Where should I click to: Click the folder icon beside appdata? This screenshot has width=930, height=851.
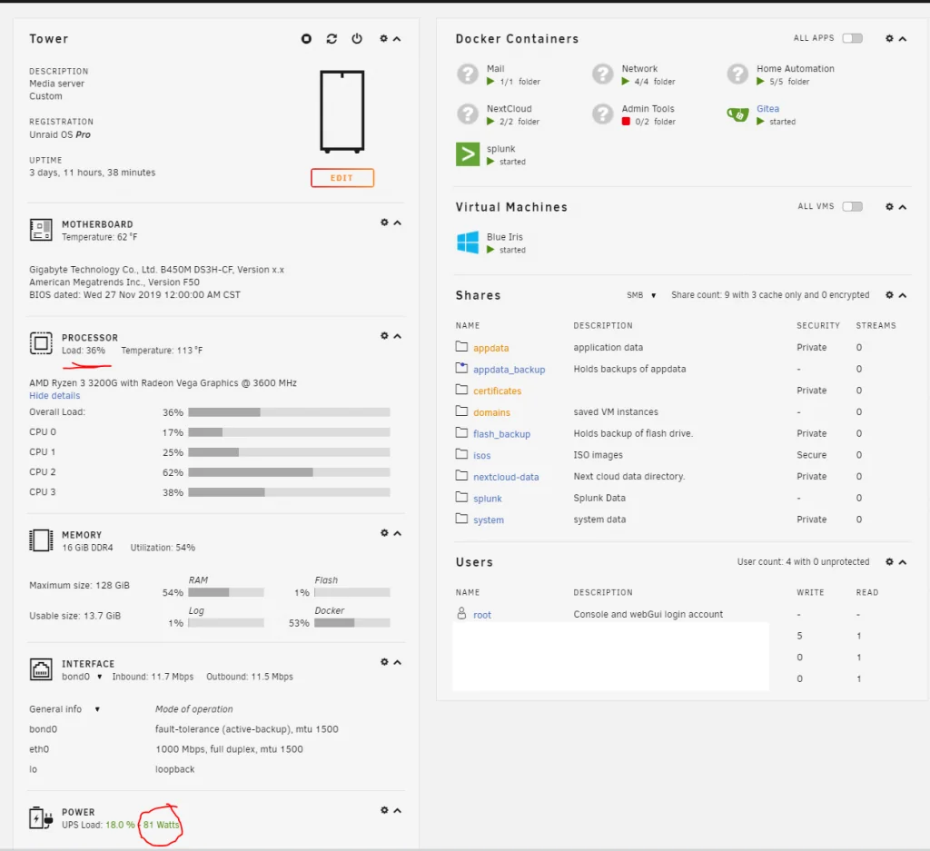coord(461,346)
